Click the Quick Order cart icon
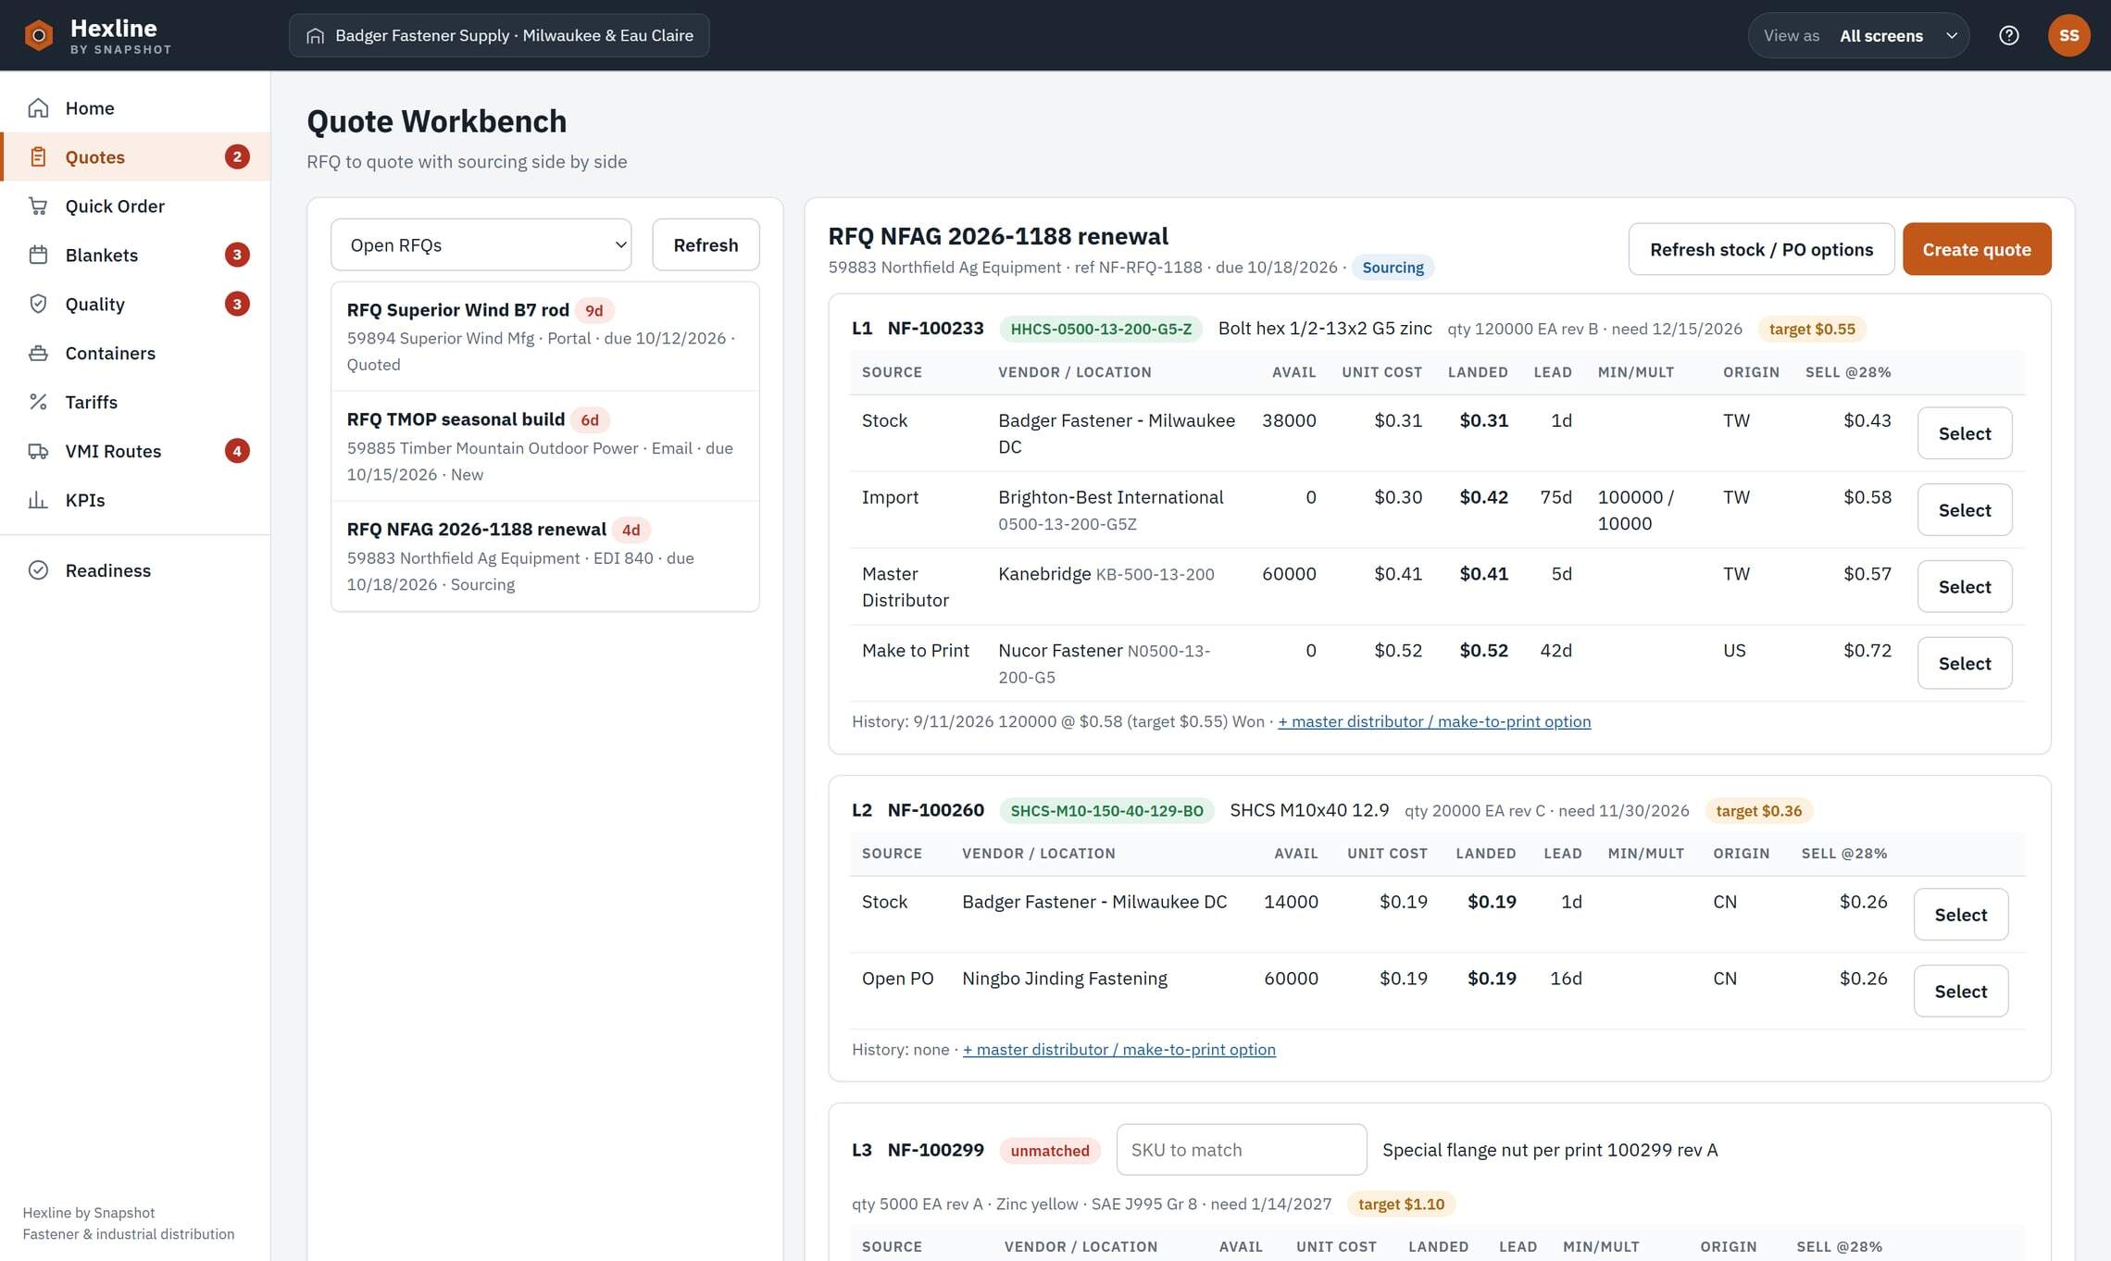Screen dimensions: 2111x1261 coord(38,206)
